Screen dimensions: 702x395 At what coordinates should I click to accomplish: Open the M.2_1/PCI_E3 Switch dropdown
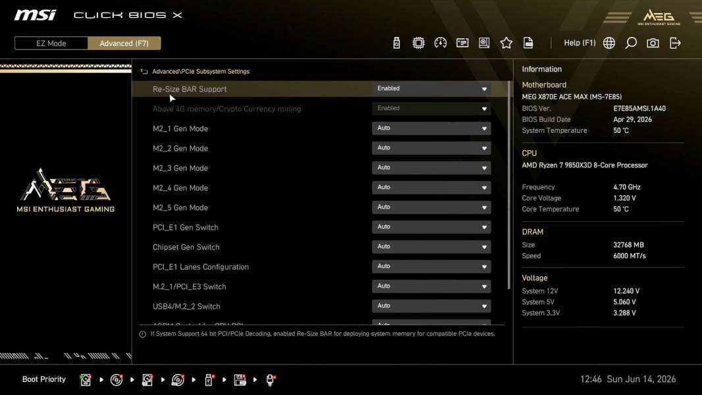coord(431,286)
